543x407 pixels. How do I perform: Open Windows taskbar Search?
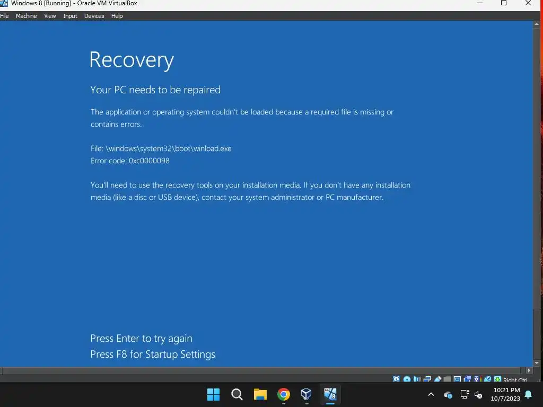[237, 394]
